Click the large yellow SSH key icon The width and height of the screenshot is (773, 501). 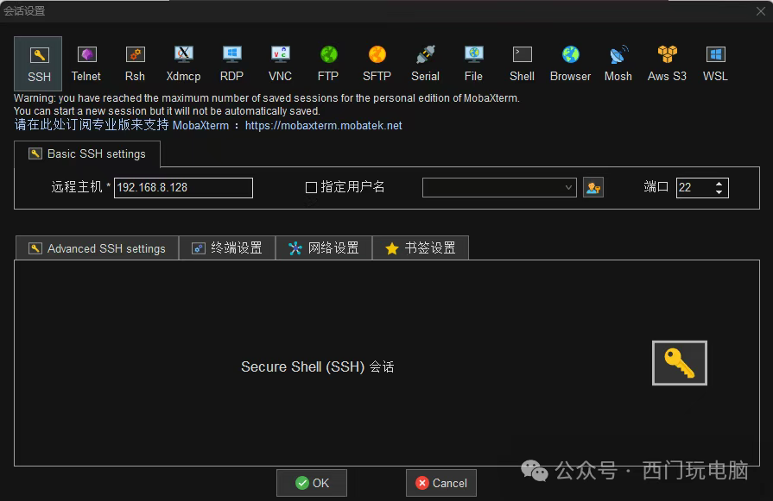coord(680,363)
